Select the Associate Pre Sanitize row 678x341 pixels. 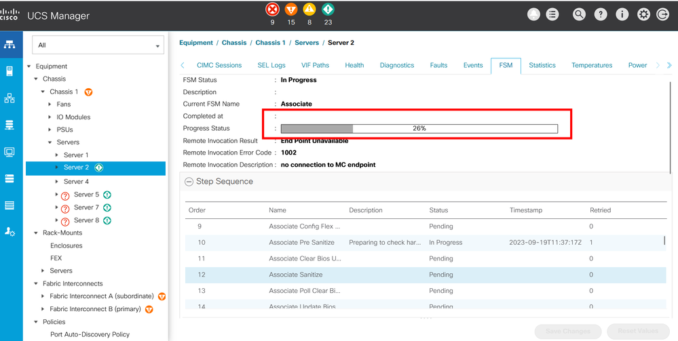[x=426, y=243]
